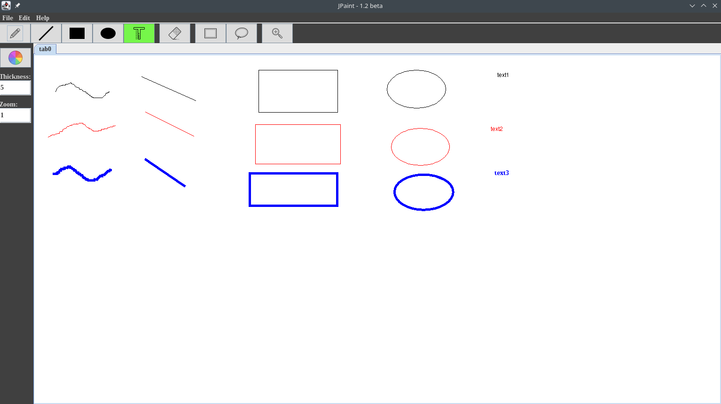This screenshot has height=404, width=721.
Task: Select the Pencil tool
Action: [x=15, y=33]
